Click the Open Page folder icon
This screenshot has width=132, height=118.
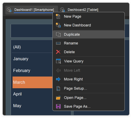tap(58, 98)
